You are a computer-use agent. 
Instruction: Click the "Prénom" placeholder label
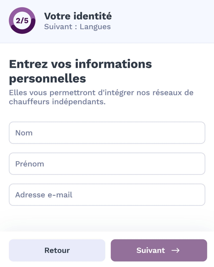[x=30, y=164]
